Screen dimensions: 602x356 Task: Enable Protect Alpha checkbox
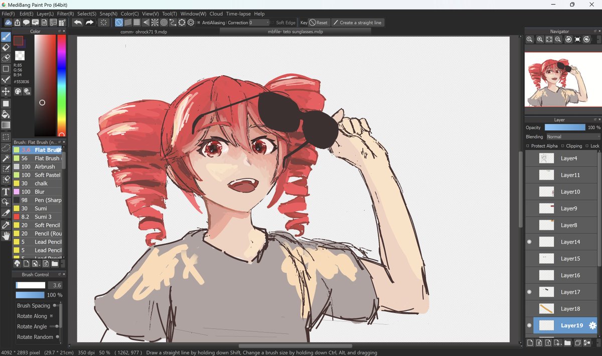(528, 146)
